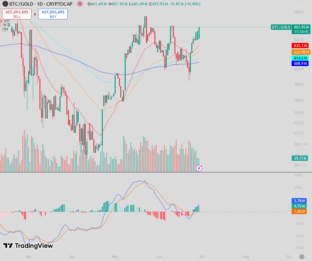Click the 657.93 M current price label
Viewport: 312px width, 261px height.
[301, 27]
